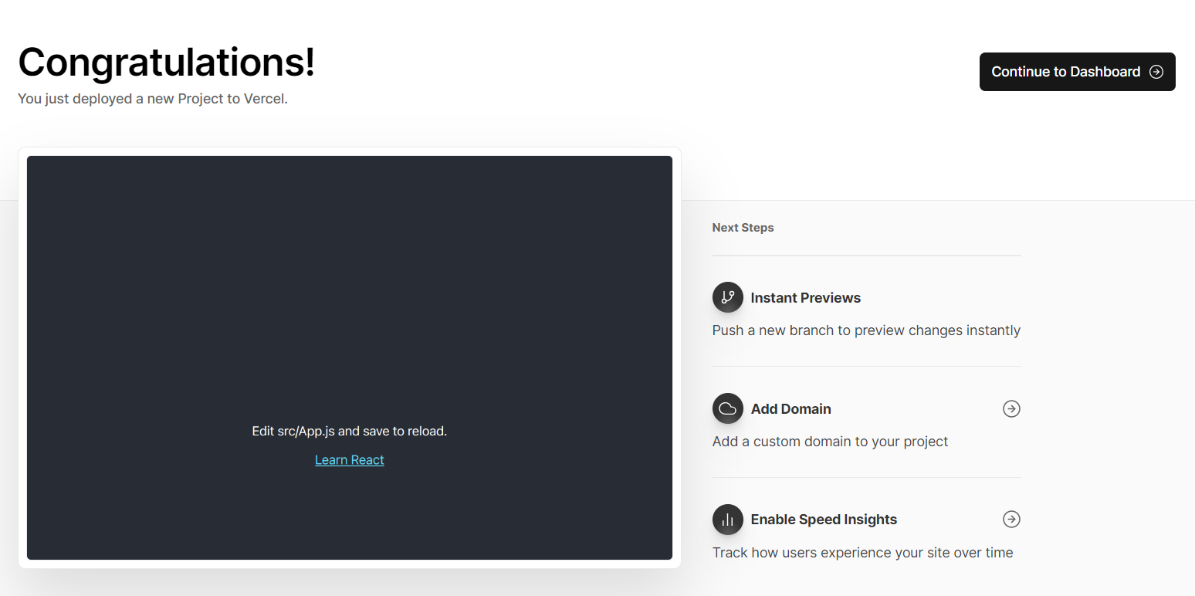1195x596 pixels.
Task: Click 'Push a new branch to preview changes instantly'
Action: pyautogui.click(x=866, y=330)
